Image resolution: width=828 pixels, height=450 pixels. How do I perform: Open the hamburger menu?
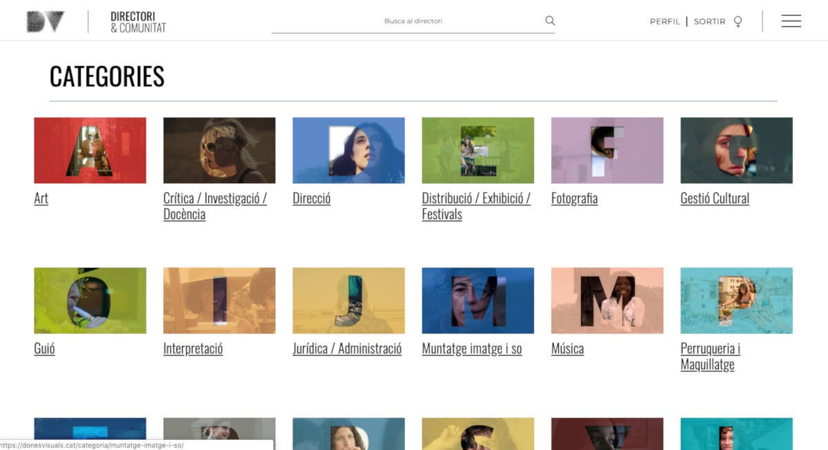click(x=791, y=21)
